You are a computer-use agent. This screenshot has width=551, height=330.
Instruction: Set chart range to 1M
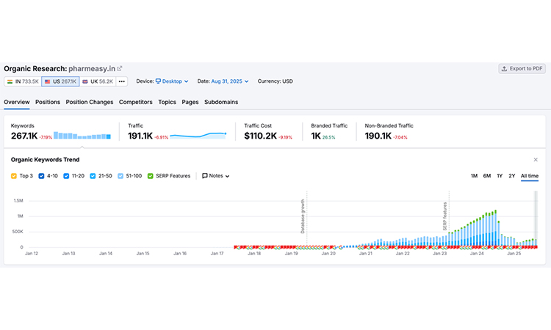click(x=474, y=176)
